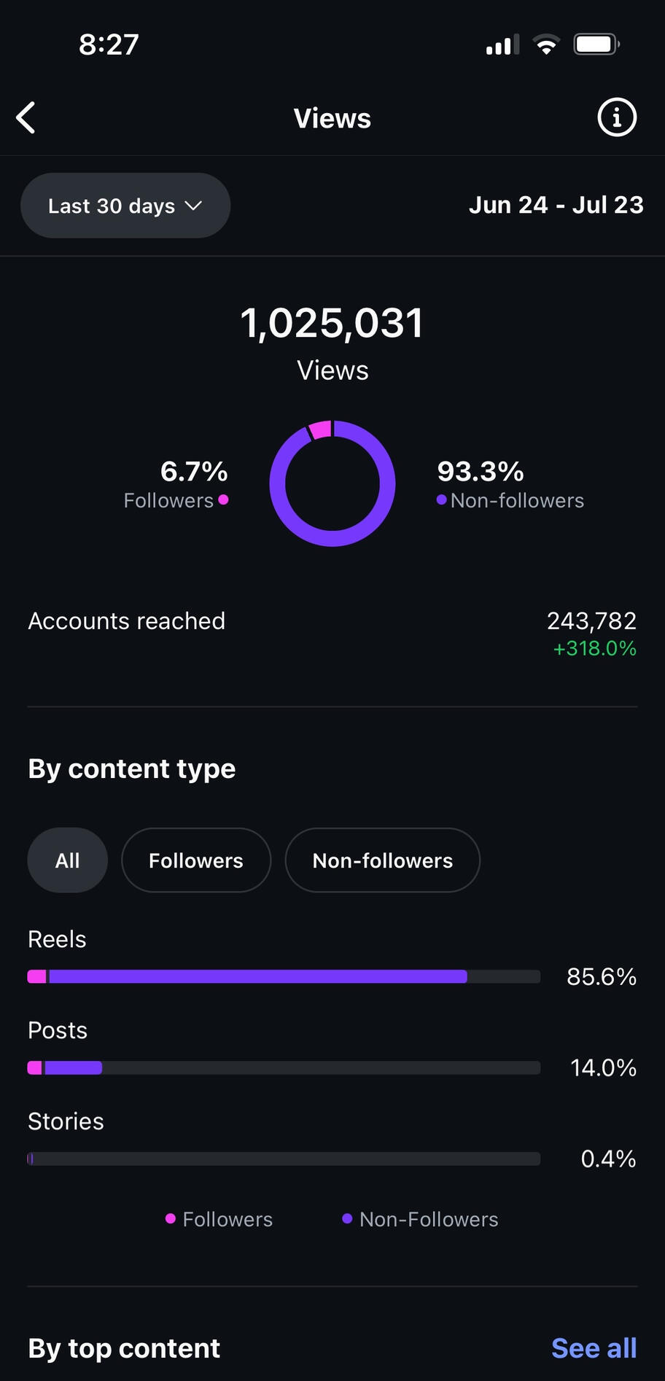The image size is (665, 1381).
Task: Select the Non-followers filter pill
Action: click(382, 860)
